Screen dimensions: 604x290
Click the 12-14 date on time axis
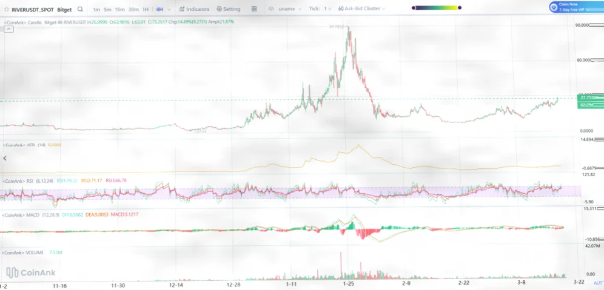point(176,285)
